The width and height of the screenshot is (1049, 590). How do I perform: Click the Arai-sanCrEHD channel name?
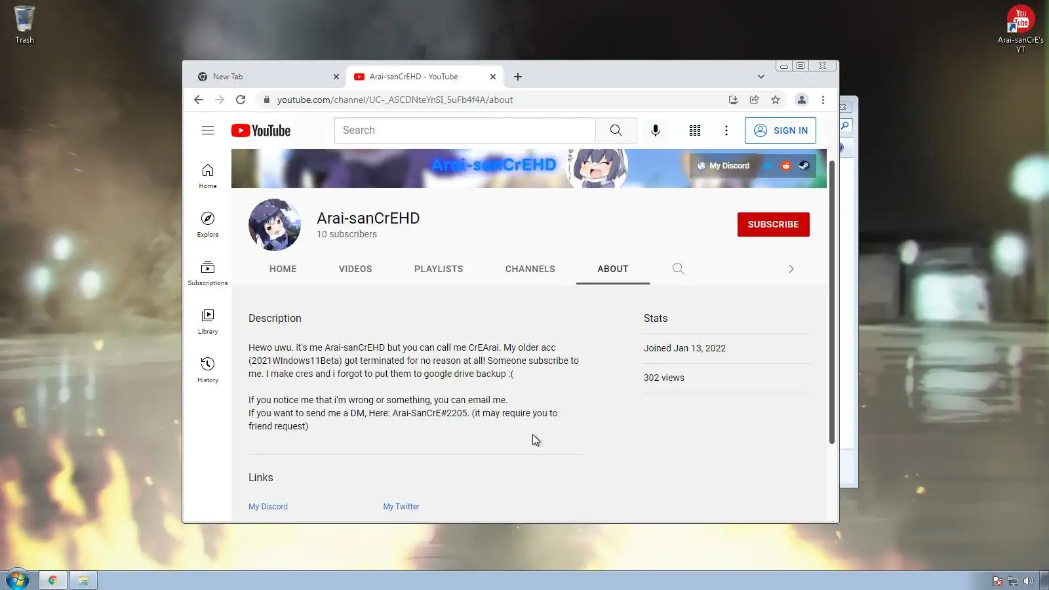point(368,218)
